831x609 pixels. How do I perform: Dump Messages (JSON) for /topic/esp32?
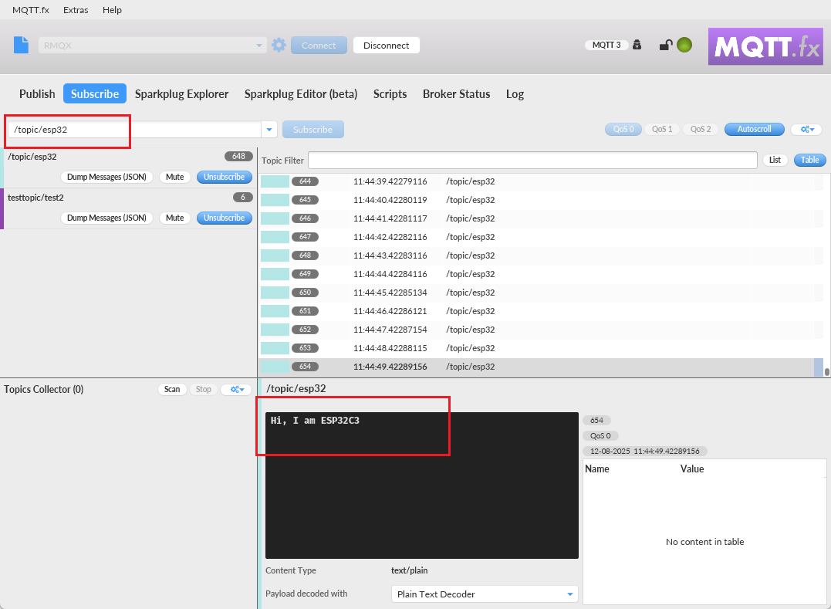pos(106,177)
